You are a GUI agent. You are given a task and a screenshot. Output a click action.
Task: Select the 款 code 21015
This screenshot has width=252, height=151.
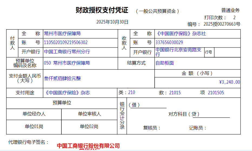pos(175,93)
